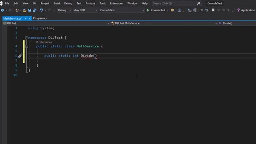
Task: Collapse the MathService class code block
Action: 26,46
